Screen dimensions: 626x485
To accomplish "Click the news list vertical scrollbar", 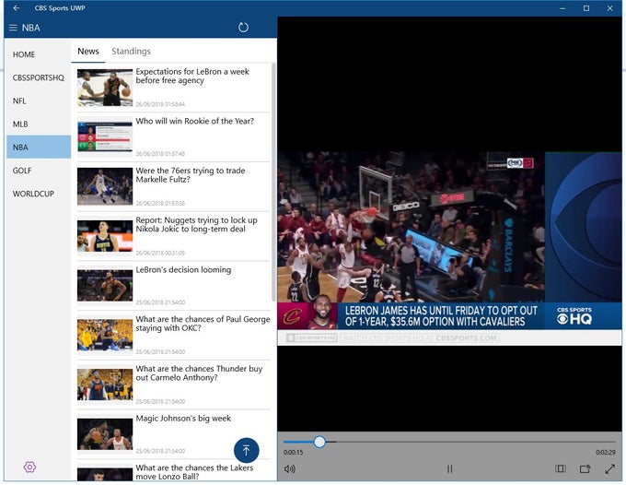I will coord(273,182).
